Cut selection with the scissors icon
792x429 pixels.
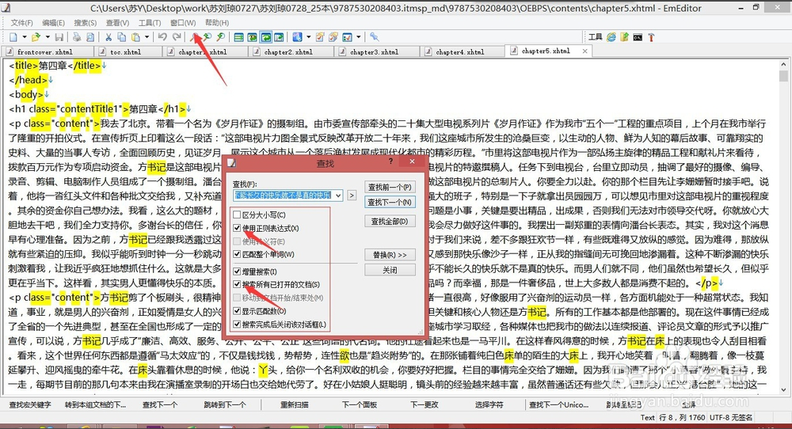pyautogui.click(x=108, y=37)
